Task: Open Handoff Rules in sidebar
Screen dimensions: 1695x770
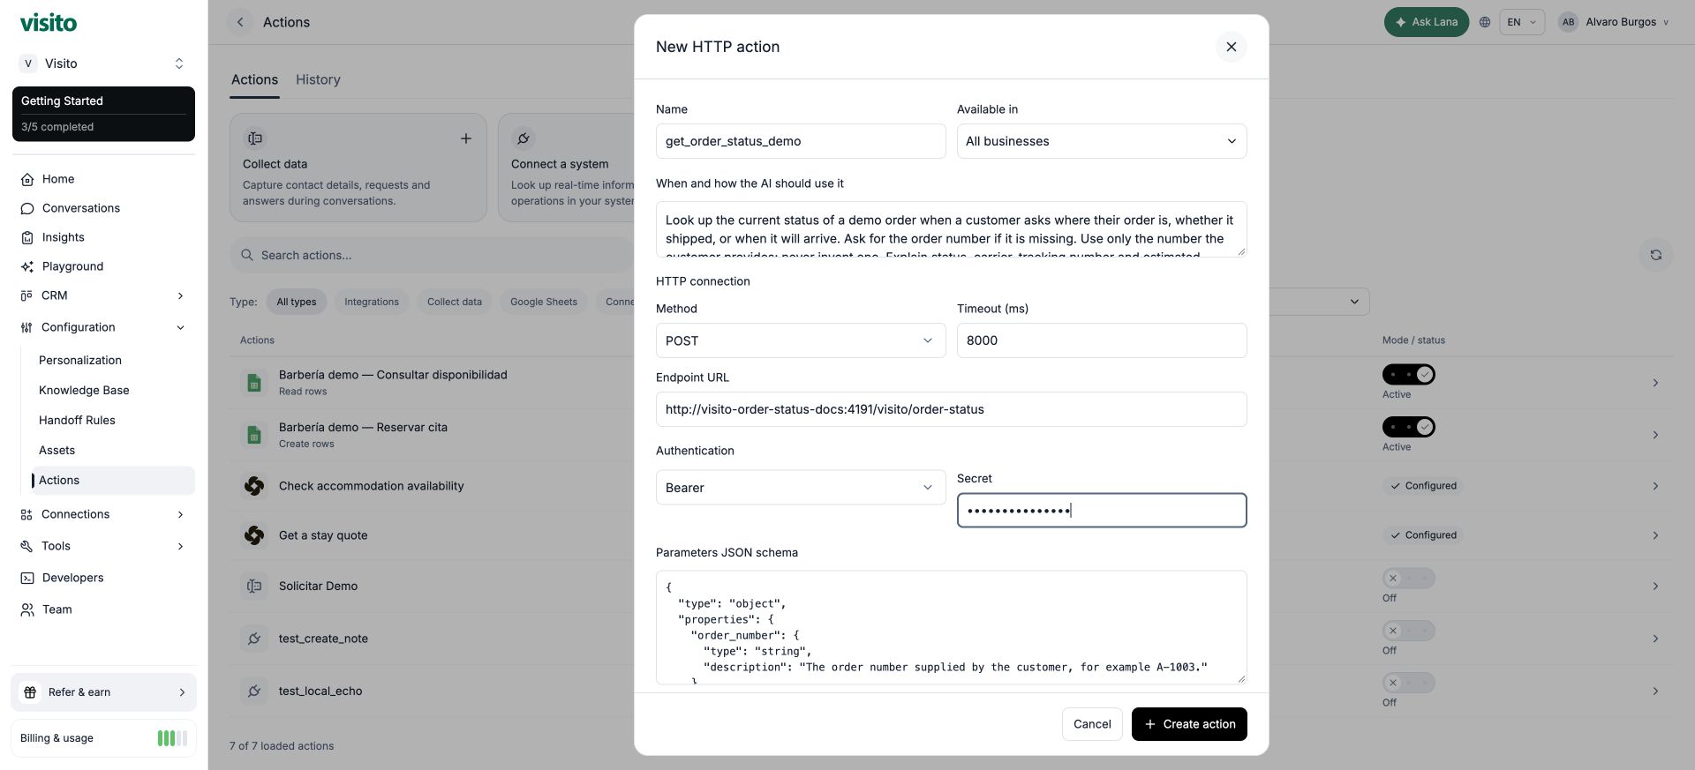Action: tap(77, 420)
